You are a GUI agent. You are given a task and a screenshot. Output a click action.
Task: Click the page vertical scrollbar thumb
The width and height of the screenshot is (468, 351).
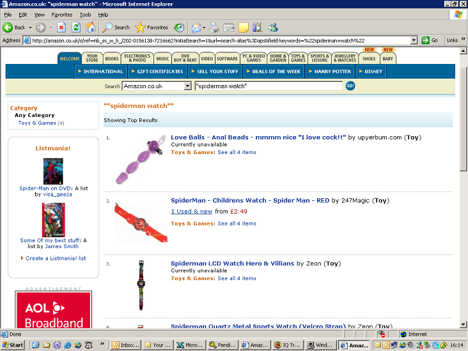click(x=463, y=119)
